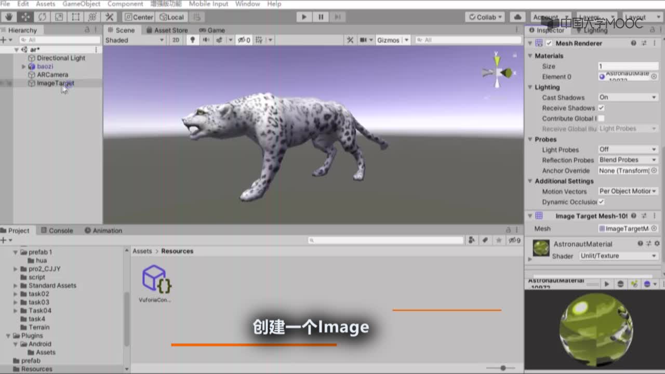Open the Collab button
Image resolution: width=665 pixels, height=374 pixels.
[x=485, y=17]
